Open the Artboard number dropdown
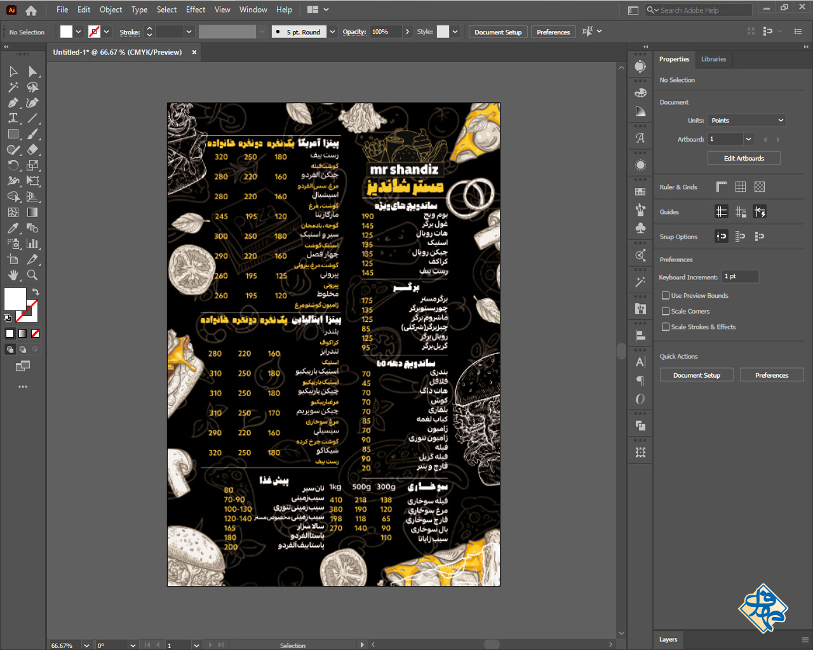 748,139
